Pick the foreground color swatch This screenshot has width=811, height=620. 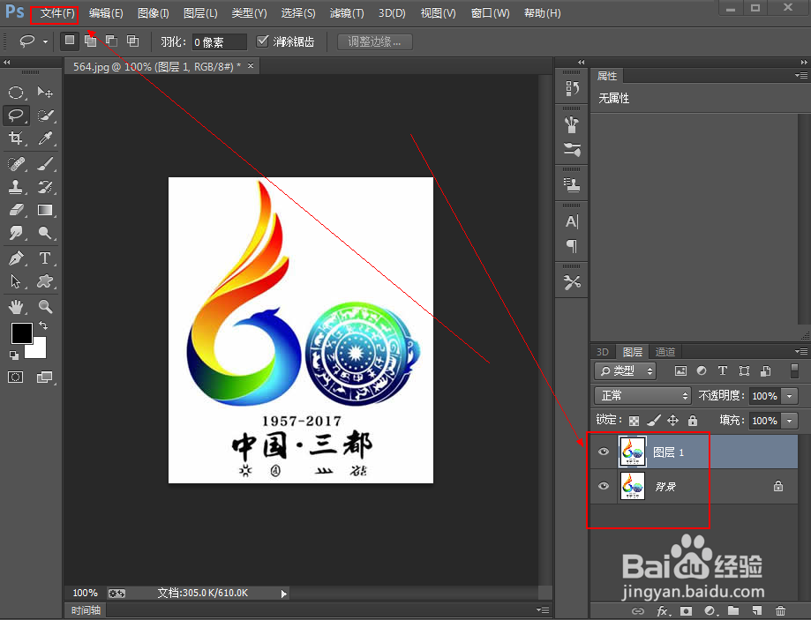(x=20, y=332)
